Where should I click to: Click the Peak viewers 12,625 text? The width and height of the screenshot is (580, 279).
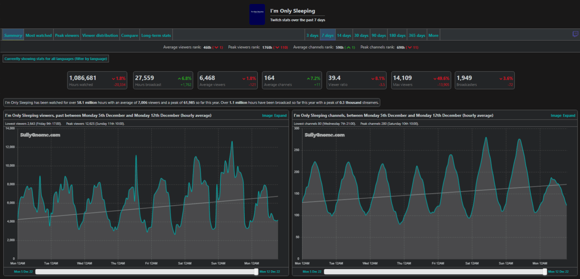[x=95, y=124]
